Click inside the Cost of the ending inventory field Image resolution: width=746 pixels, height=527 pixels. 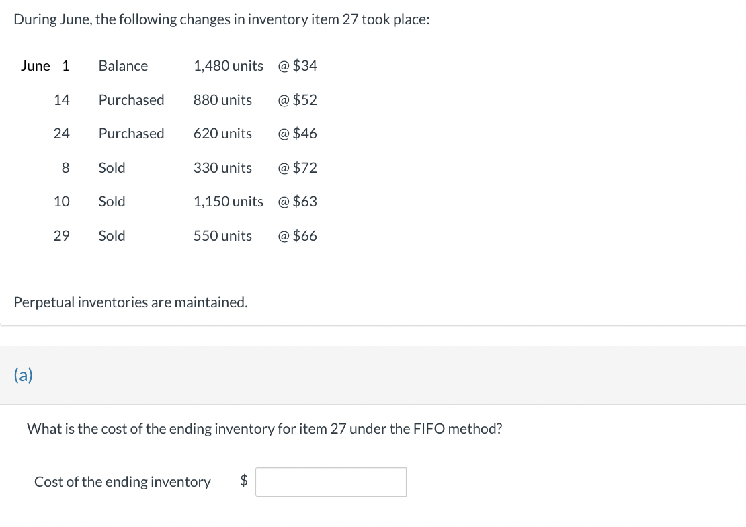click(331, 481)
